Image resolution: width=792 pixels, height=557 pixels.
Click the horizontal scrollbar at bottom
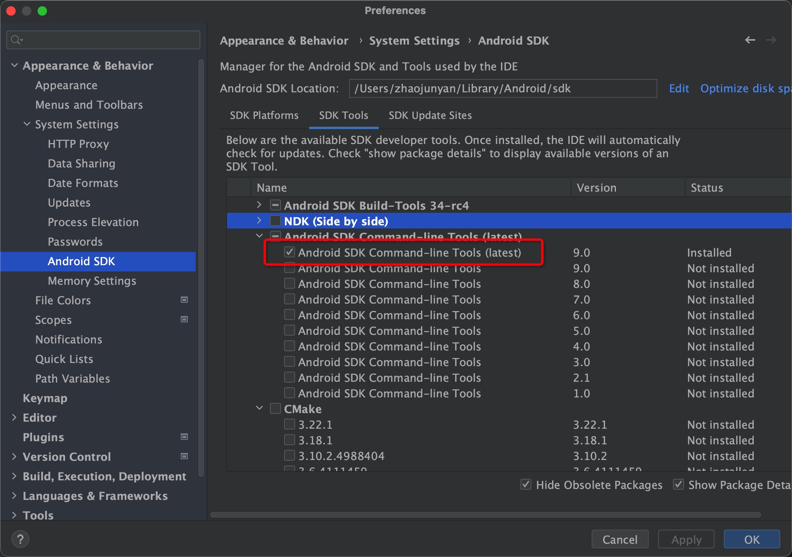point(486,515)
